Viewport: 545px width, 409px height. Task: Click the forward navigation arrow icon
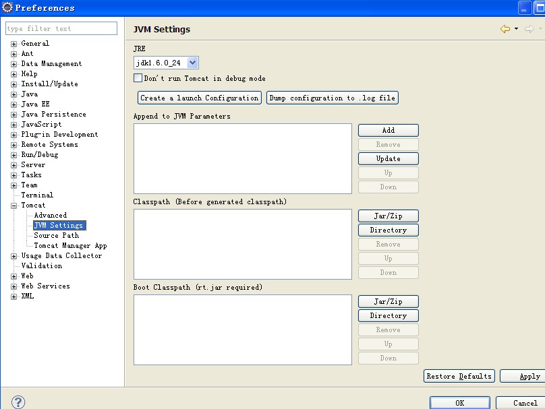coord(529,29)
